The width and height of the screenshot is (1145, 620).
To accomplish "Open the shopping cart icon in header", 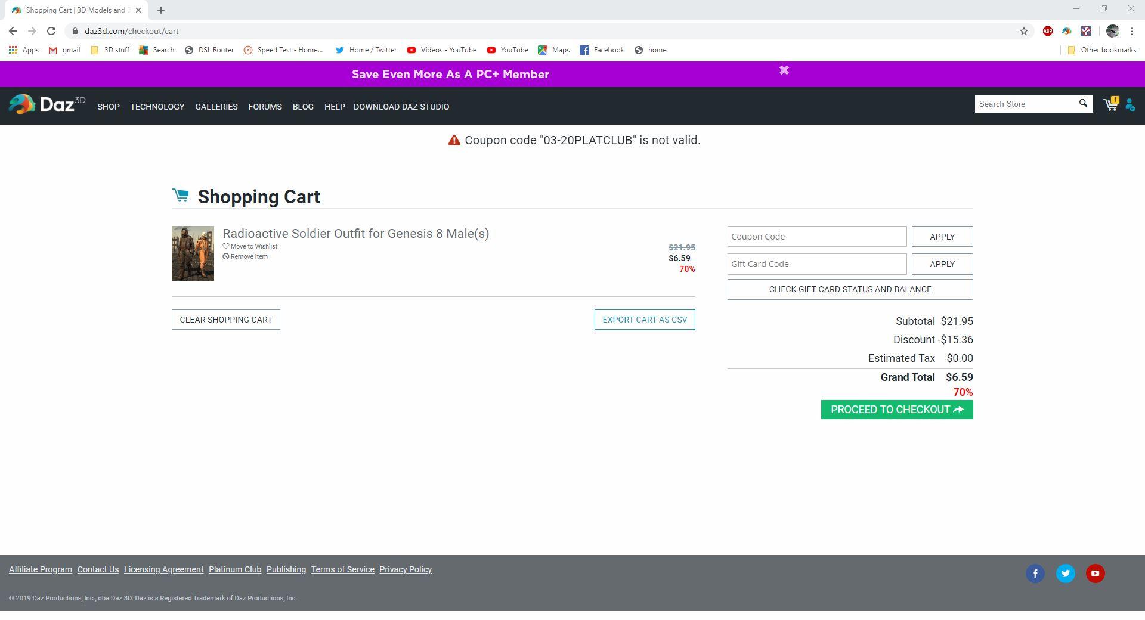I will (1110, 104).
